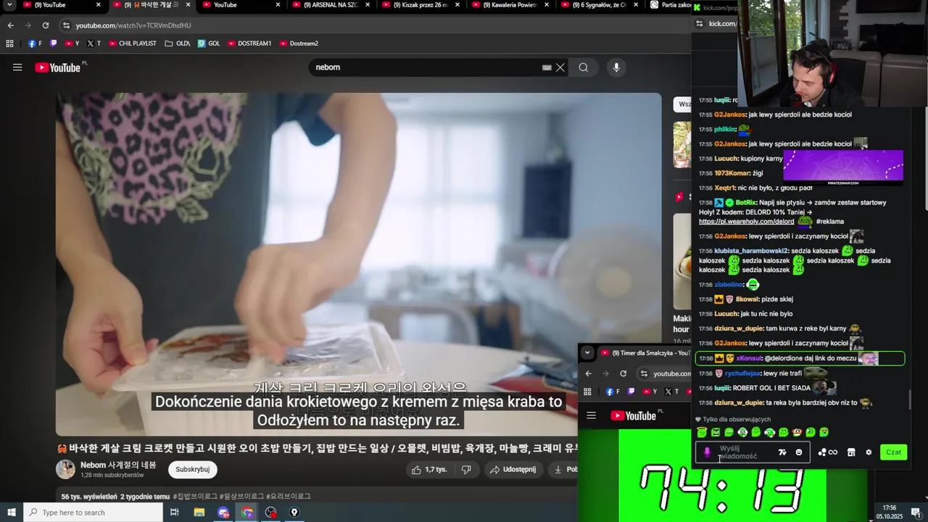
Task: Open Kick chat settings gear
Action: click(x=869, y=452)
